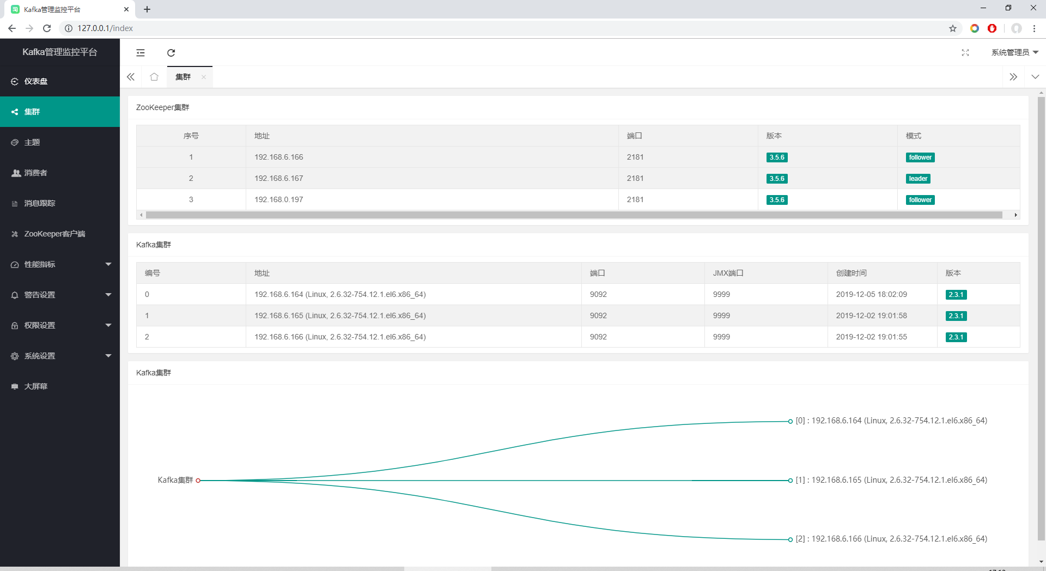Select the 集群 page tab
This screenshot has width=1046, height=571.
tap(183, 77)
